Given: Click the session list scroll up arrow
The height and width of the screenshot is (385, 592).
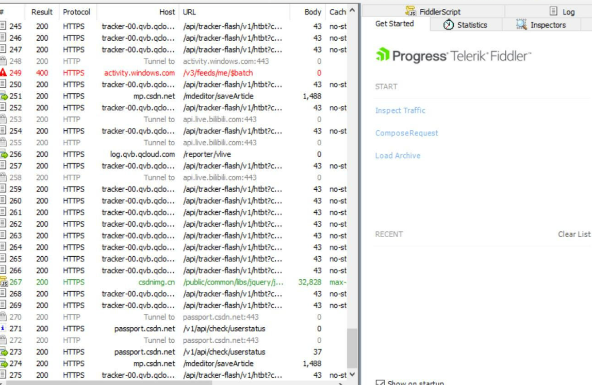Looking at the screenshot, I should pyautogui.click(x=352, y=10).
